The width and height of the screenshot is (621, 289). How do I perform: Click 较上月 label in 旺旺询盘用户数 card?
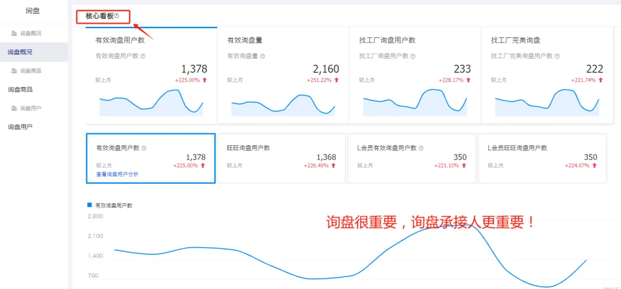point(235,165)
